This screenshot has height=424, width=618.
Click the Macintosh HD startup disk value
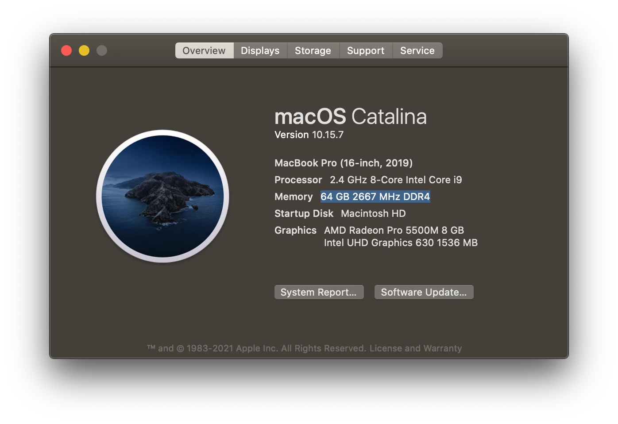tap(373, 213)
